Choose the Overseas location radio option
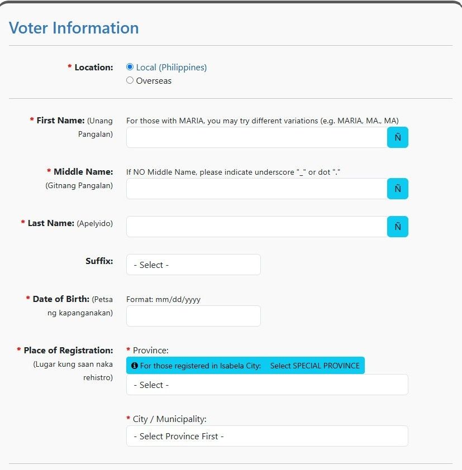The image size is (462, 470). (130, 80)
